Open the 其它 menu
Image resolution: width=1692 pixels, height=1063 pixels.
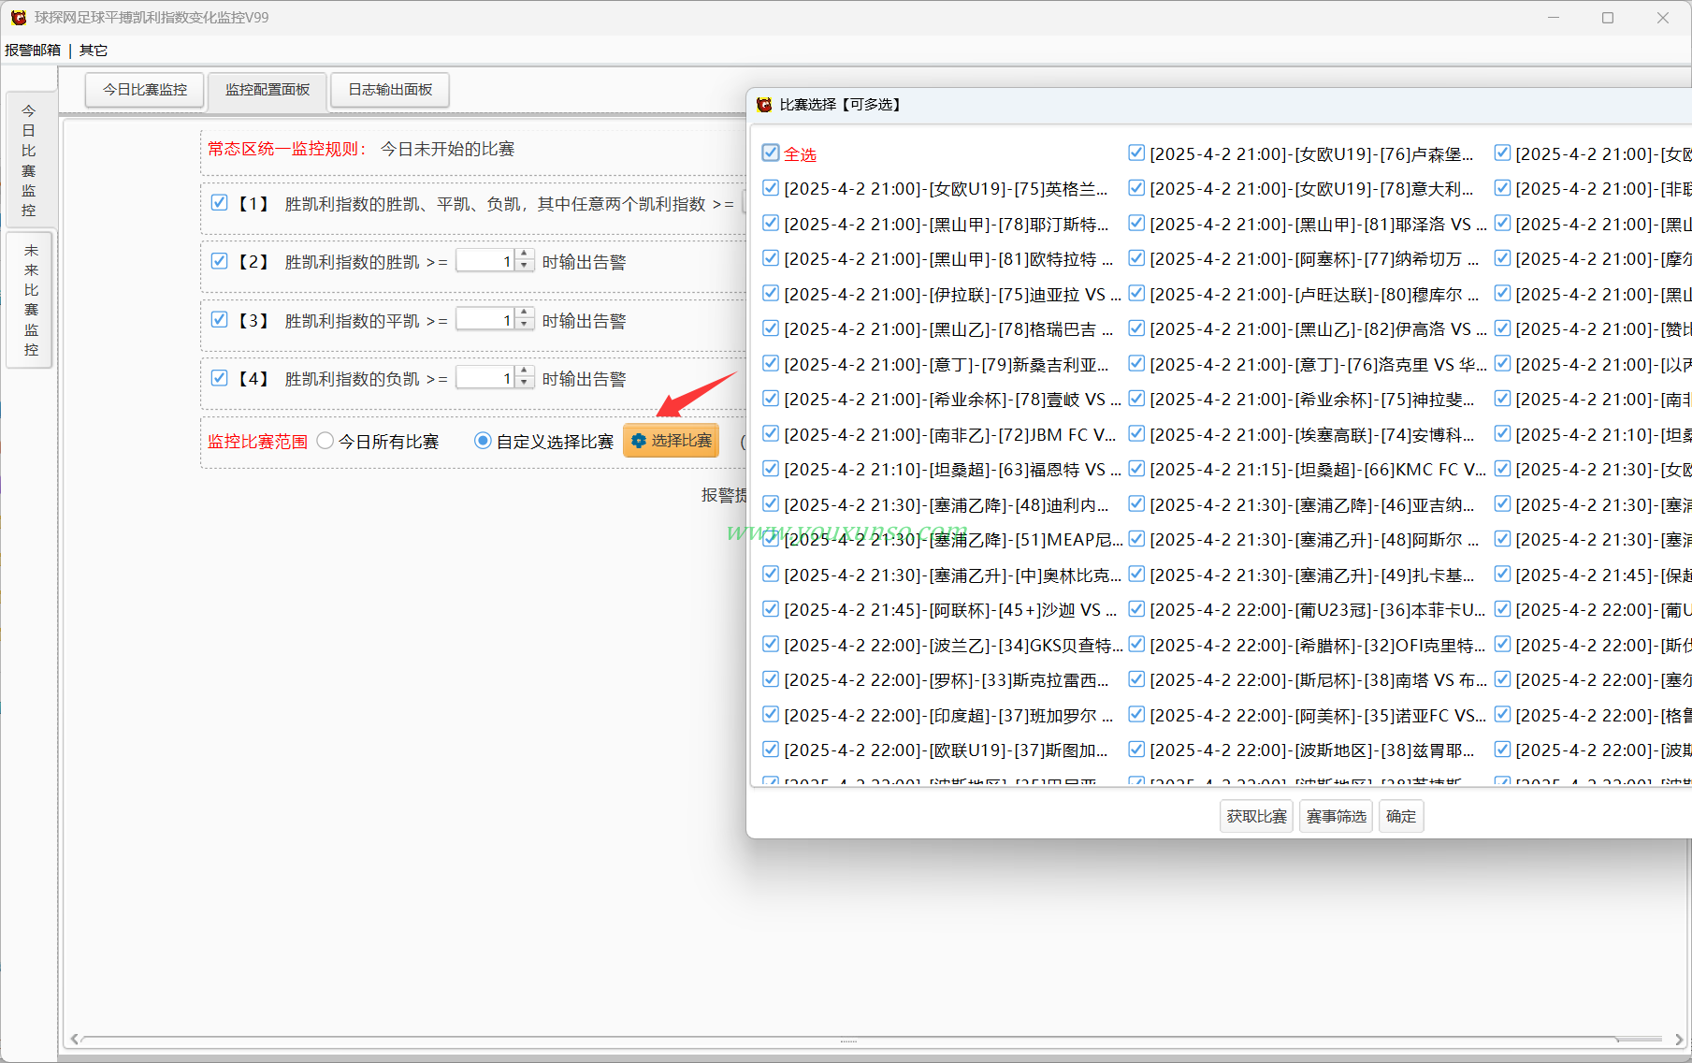click(94, 51)
